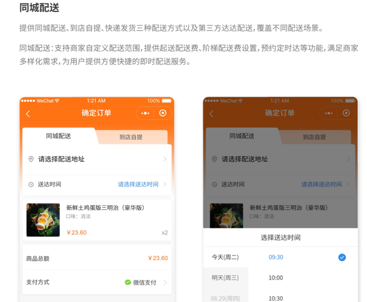The image size is (367, 302).
Task: Tap WiFi signal icon in left phone status bar
Action: [x=57, y=101]
